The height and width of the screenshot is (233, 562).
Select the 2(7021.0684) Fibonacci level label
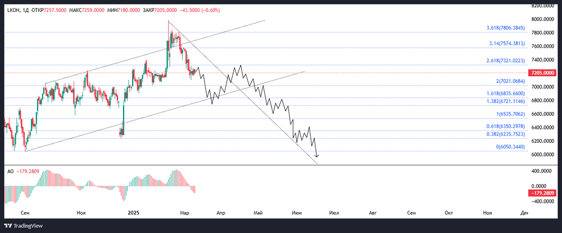[x=510, y=81]
